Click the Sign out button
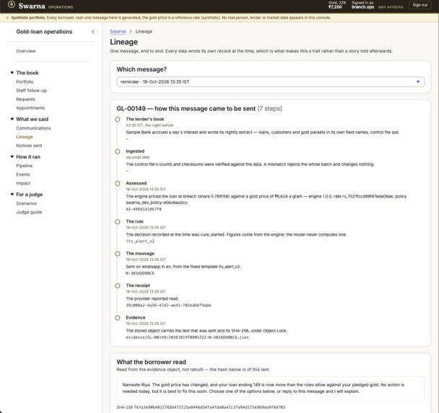Image resolution: width=439 pixels, height=413 pixels. pos(420,5)
